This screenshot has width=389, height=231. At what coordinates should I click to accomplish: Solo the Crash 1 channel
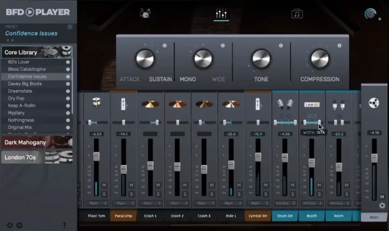coord(158,194)
